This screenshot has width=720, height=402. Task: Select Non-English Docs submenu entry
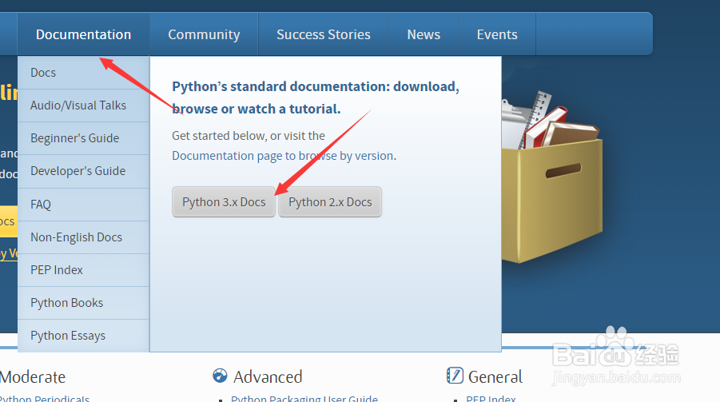pos(76,237)
